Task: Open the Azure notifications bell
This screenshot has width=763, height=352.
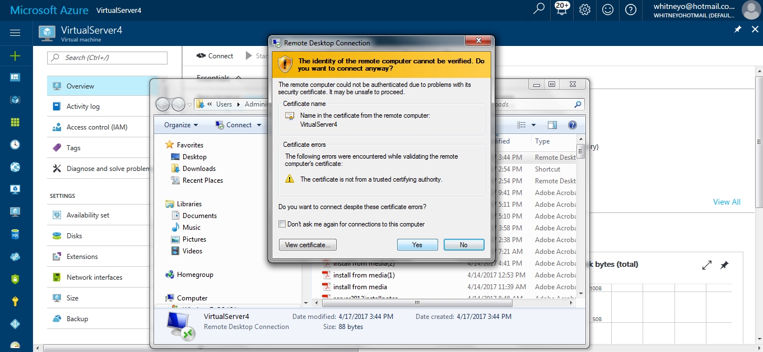Action: (x=562, y=10)
